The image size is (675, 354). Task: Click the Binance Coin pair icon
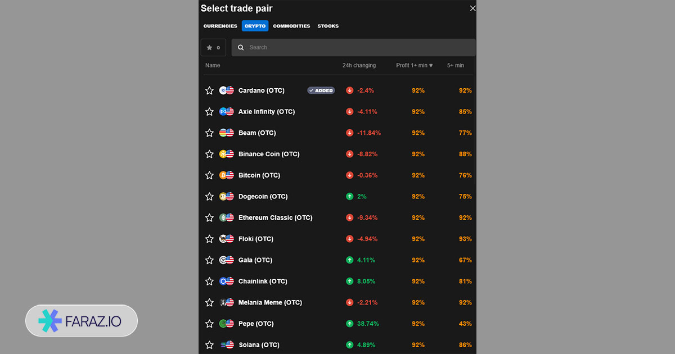[x=226, y=154]
